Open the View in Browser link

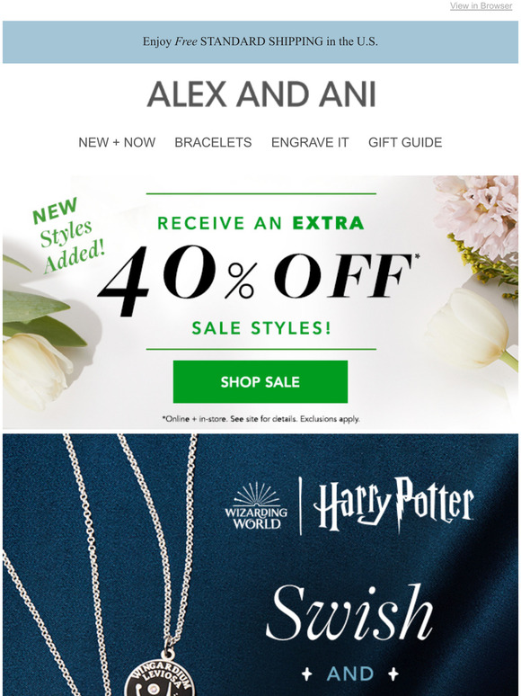(481, 5)
